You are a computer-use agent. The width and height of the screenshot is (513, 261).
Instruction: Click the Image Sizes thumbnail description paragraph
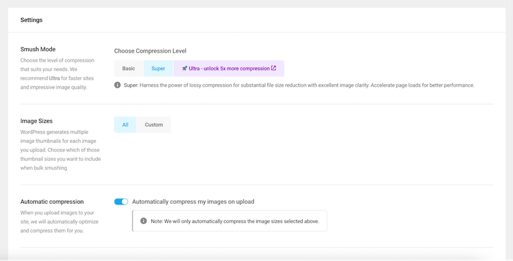pyautogui.click(x=61, y=149)
